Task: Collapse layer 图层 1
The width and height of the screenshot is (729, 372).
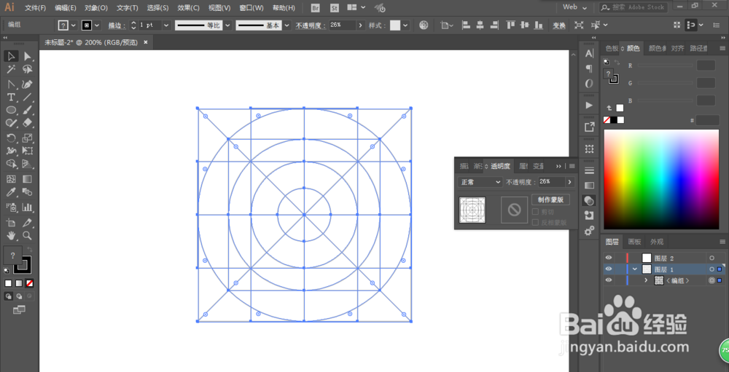Action: (635, 269)
